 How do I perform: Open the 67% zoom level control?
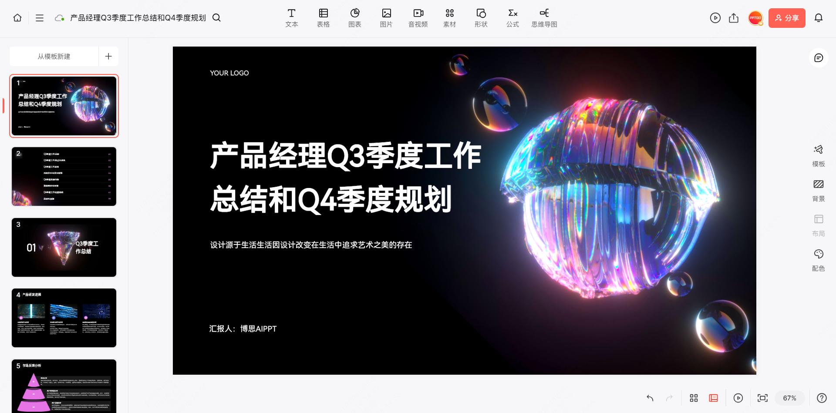789,398
